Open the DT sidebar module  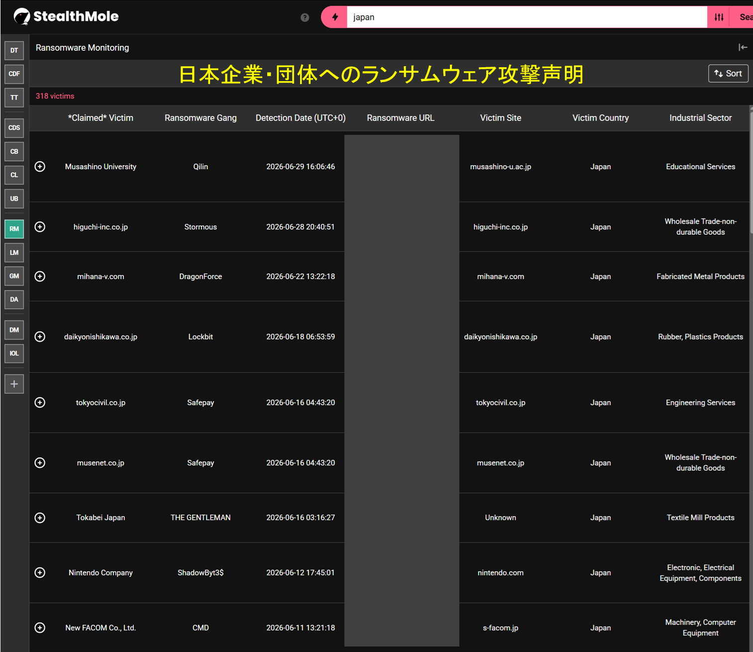14,50
